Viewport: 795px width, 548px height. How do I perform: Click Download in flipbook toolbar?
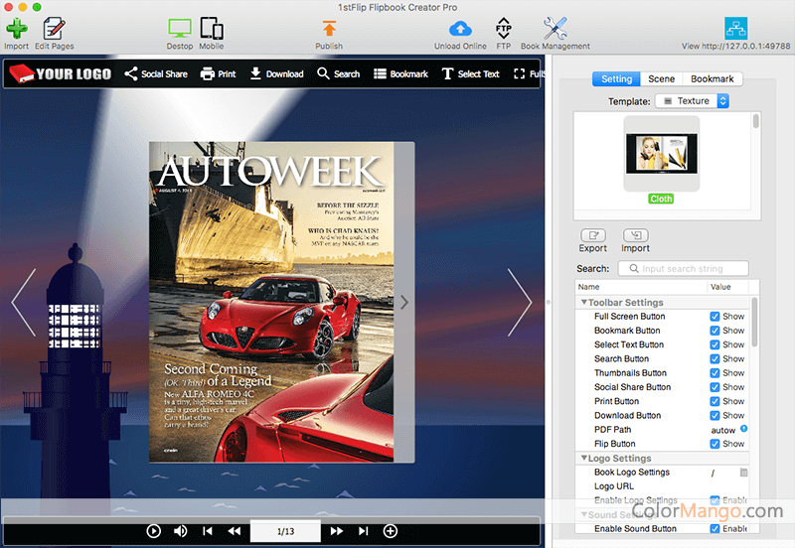[x=277, y=73]
